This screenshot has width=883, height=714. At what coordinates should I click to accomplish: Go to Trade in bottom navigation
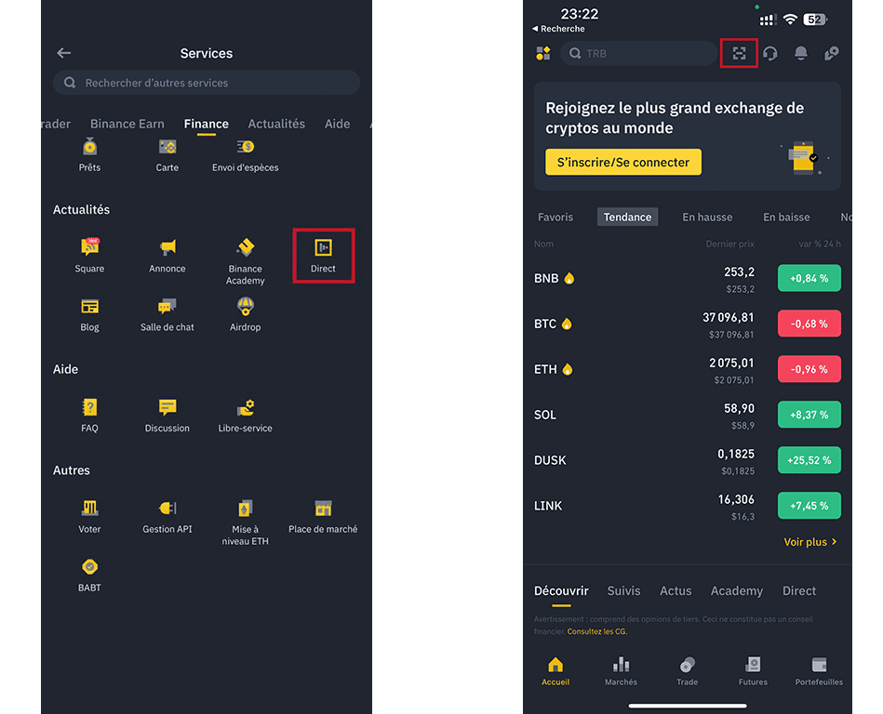pos(687,671)
